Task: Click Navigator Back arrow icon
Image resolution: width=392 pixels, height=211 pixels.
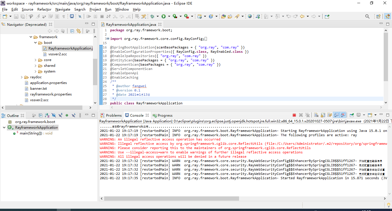Action: point(50,31)
